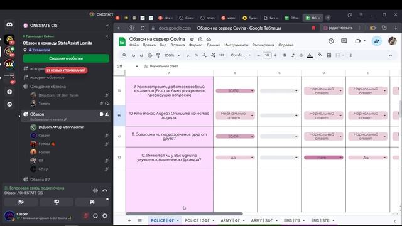The image size is (402, 226).
Task: Toggle italic formatting
Action: (293, 55)
